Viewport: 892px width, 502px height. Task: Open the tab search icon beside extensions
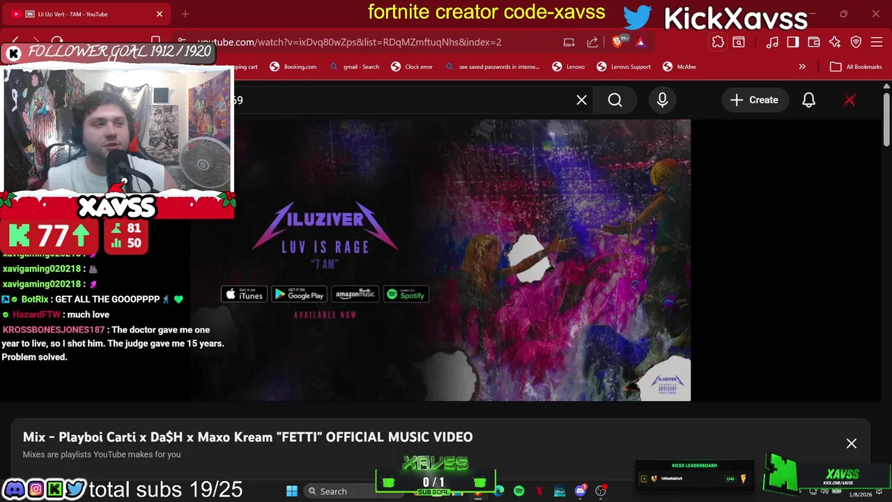(x=739, y=42)
